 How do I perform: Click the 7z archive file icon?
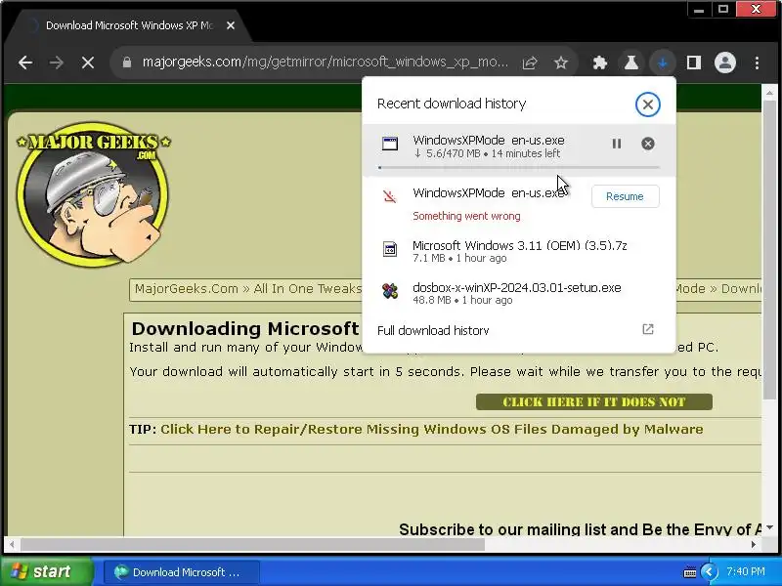point(390,249)
